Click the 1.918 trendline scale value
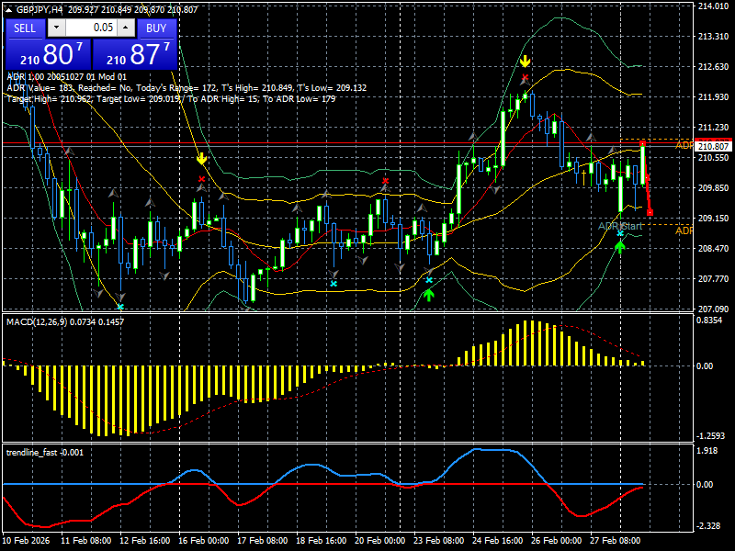Screen dimensions: 735x551 [707, 451]
